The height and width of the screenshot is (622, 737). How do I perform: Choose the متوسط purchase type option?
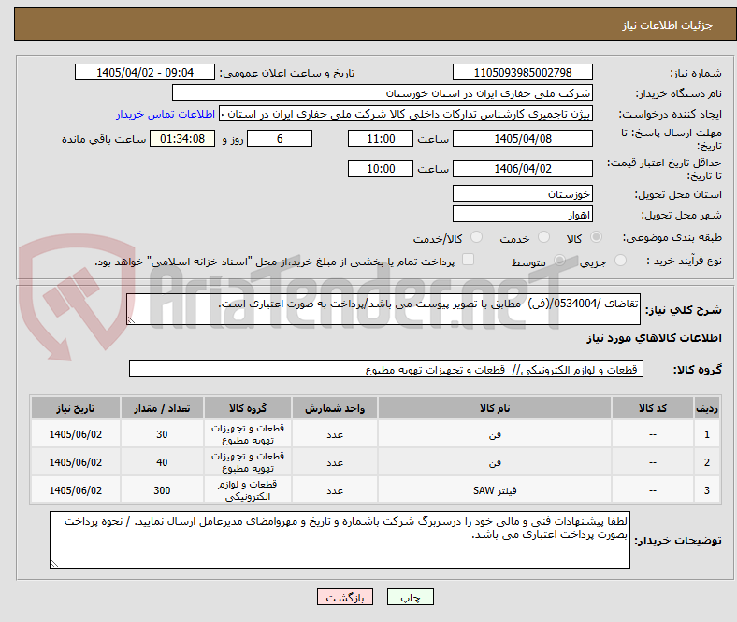(x=560, y=261)
